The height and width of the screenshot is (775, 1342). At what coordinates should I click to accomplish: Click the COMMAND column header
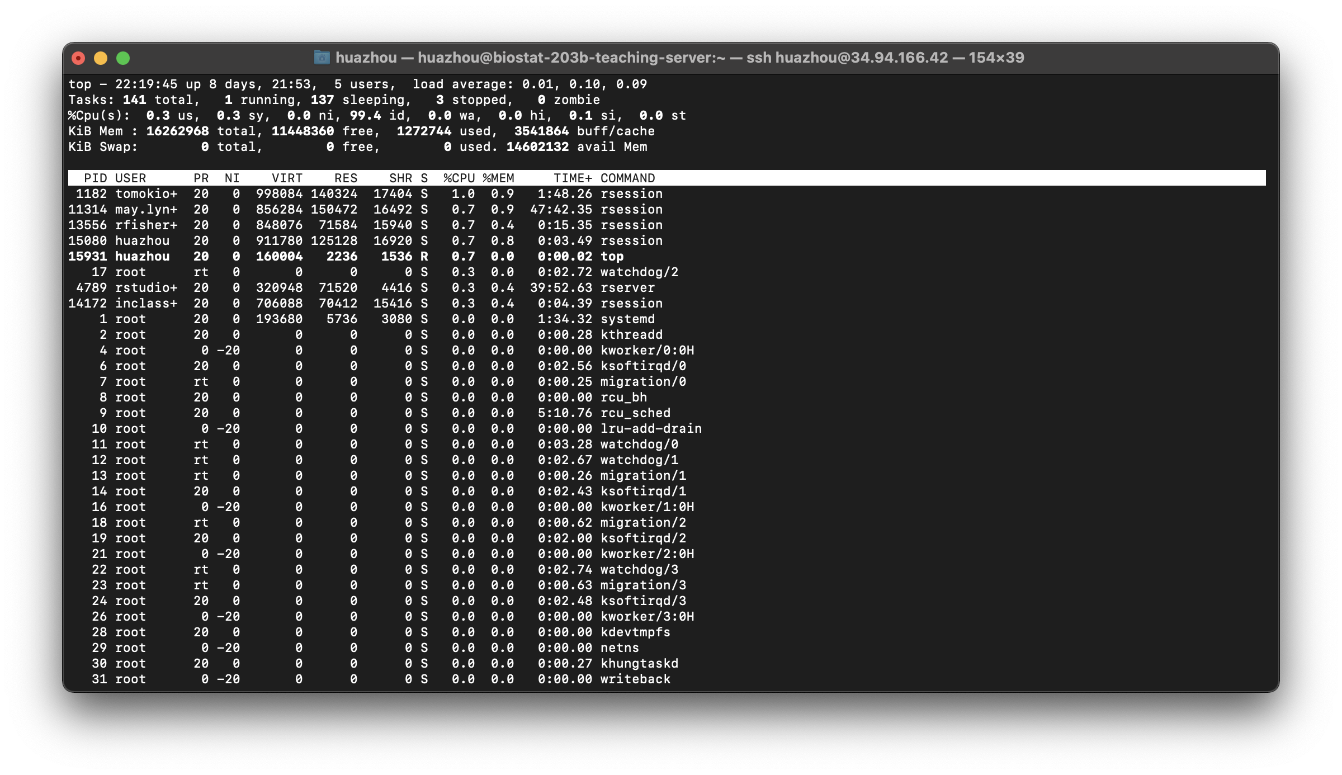click(627, 178)
